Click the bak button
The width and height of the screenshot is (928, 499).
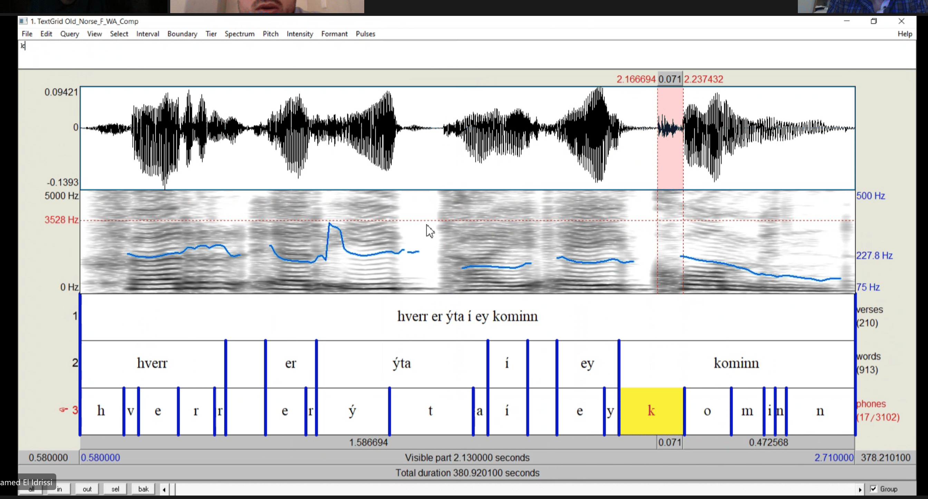coord(143,489)
